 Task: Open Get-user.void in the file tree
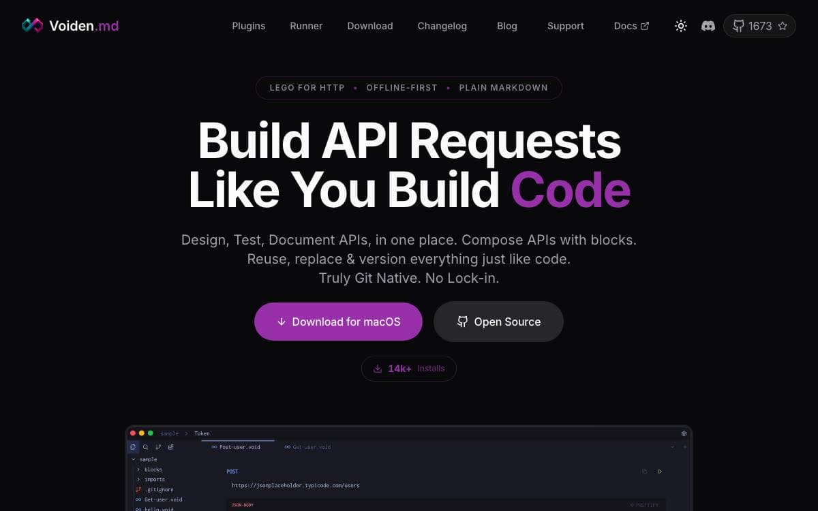click(x=159, y=499)
